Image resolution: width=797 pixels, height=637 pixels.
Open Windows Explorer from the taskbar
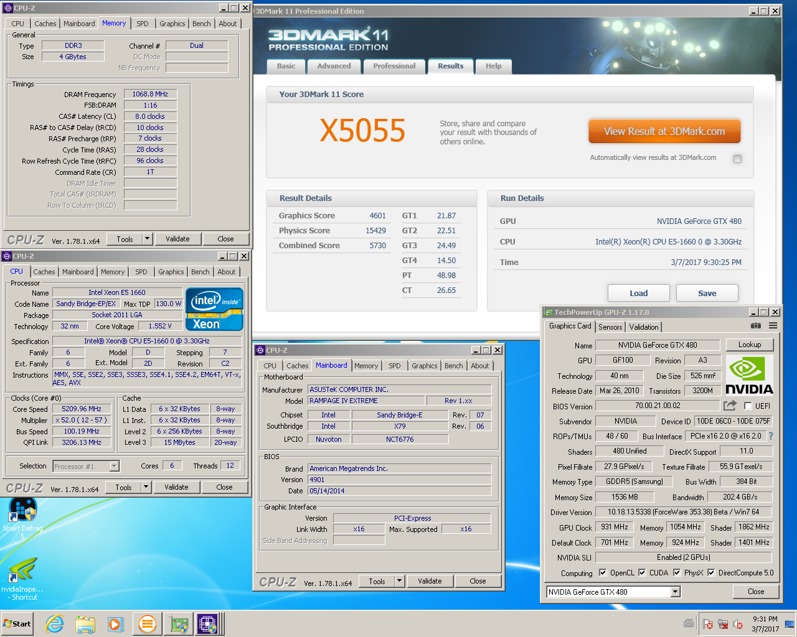pyautogui.click(x=85, y=623)
